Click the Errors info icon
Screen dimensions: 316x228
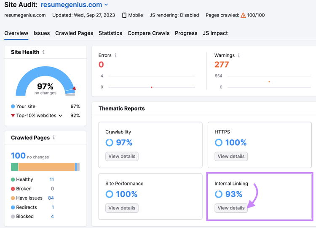(x=115, y=55)
